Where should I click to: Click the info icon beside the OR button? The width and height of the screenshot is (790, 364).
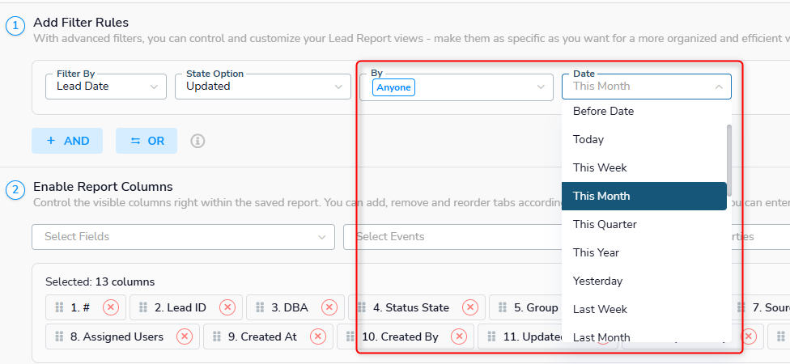click(197, 141)
